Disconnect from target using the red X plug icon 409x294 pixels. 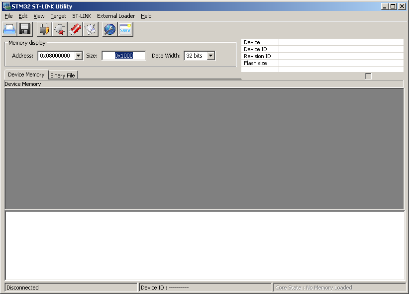tap(60, 29)
